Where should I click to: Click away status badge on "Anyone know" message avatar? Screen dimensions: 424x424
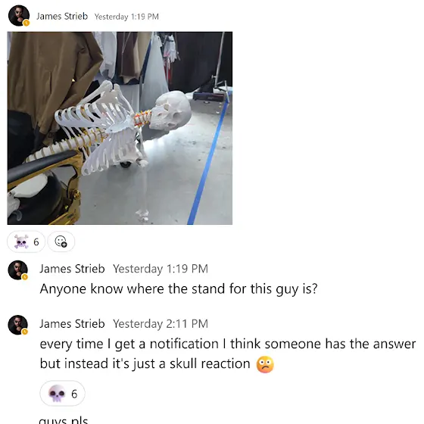tap(25, 276)
